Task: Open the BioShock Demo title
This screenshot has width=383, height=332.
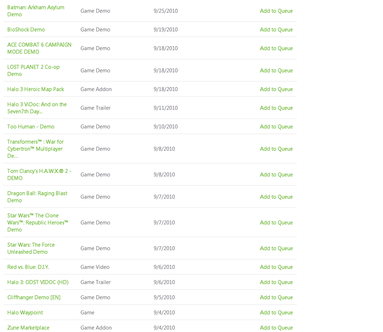Action: point(26,30)
